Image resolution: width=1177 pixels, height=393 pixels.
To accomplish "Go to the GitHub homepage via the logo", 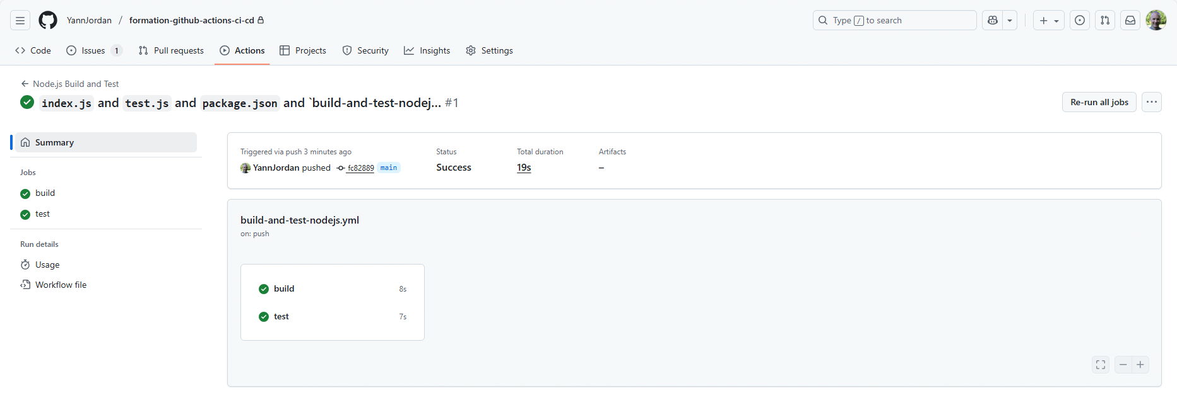I will tap(48, 20).
